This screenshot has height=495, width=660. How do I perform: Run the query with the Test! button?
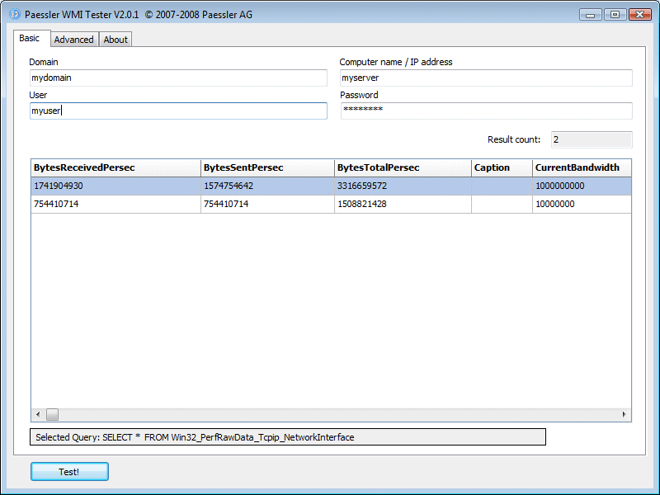coord(69,471)
